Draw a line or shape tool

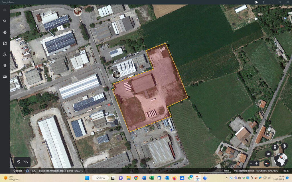(x=26, y=162)
